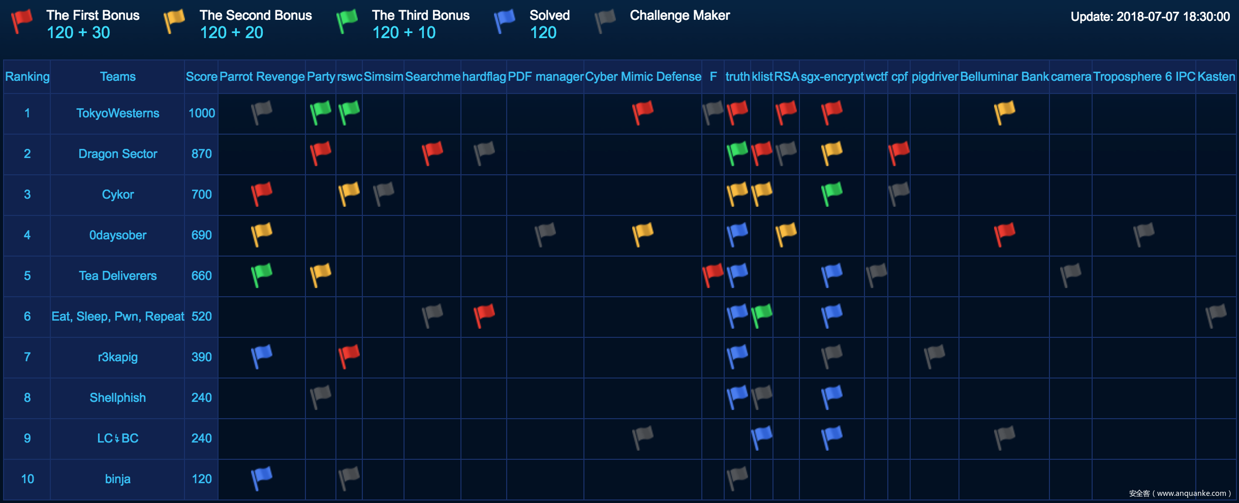Click 0daysober gray flag under Troposphere 6 IPC
1239x503 pixels.
(1144, 235)
